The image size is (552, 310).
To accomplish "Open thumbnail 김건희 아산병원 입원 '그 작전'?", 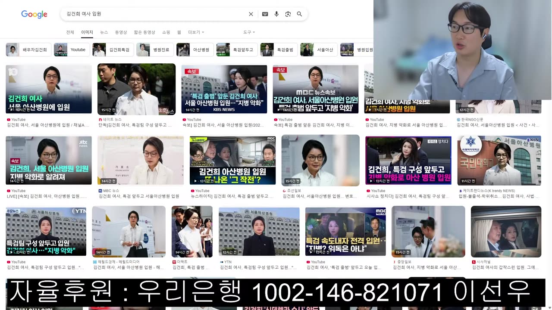I will (232, 161).
